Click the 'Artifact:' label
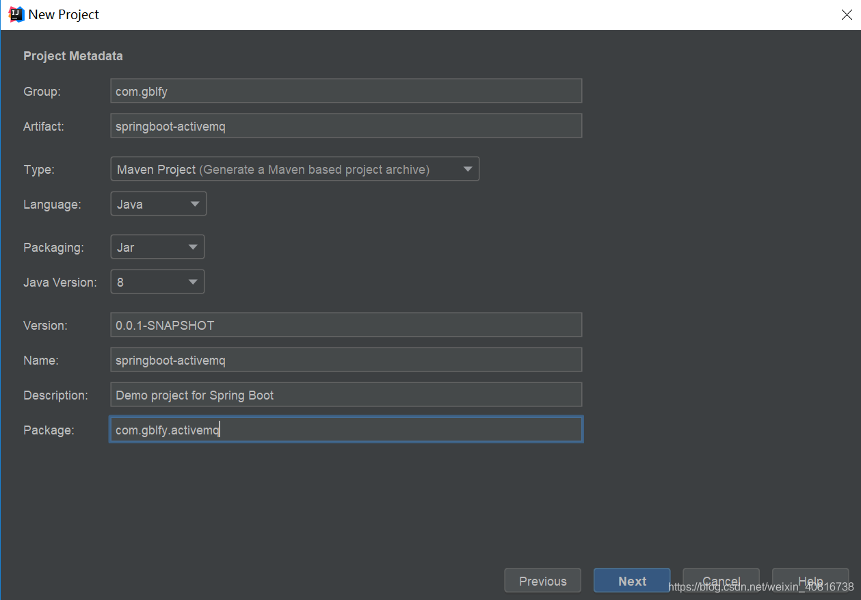This screenshot has width=861, height=600. pyautogui.click(x=44, y=127)
